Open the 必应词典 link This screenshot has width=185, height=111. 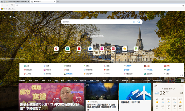pos(148,74)
